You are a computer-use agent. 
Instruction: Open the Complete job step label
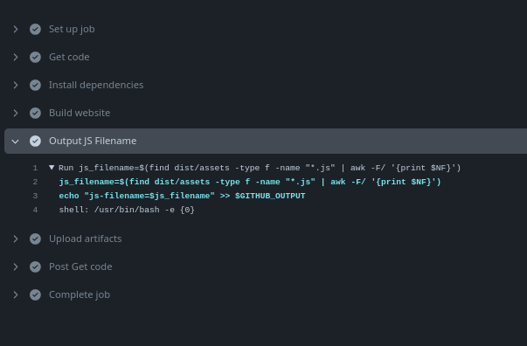pos(80,294)
